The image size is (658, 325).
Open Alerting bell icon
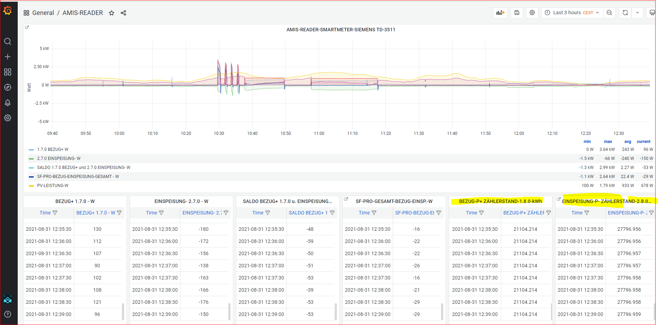tap(8, 103)
